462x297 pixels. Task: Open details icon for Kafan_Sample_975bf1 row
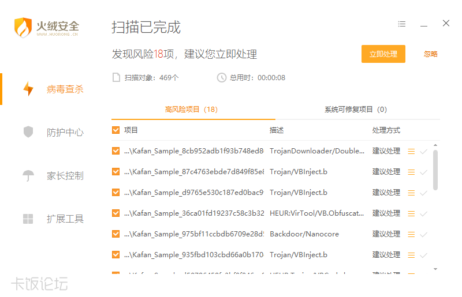point(411,234)
